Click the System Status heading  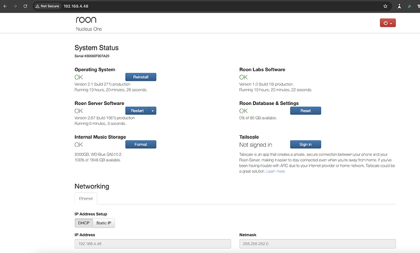[x=96, y=48]
